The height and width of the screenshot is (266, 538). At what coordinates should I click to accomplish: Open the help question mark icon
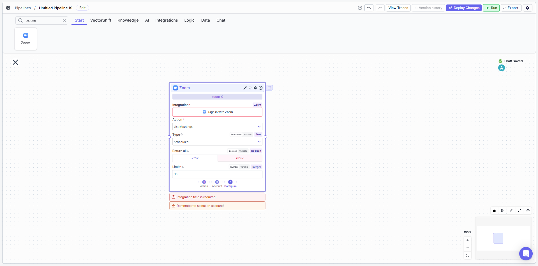coord(360,8)
